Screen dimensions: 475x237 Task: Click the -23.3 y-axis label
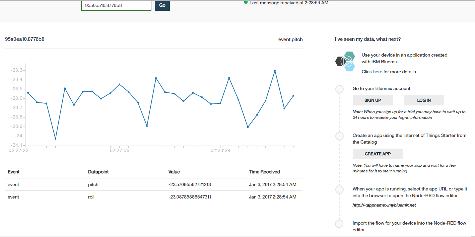point(16,70)
